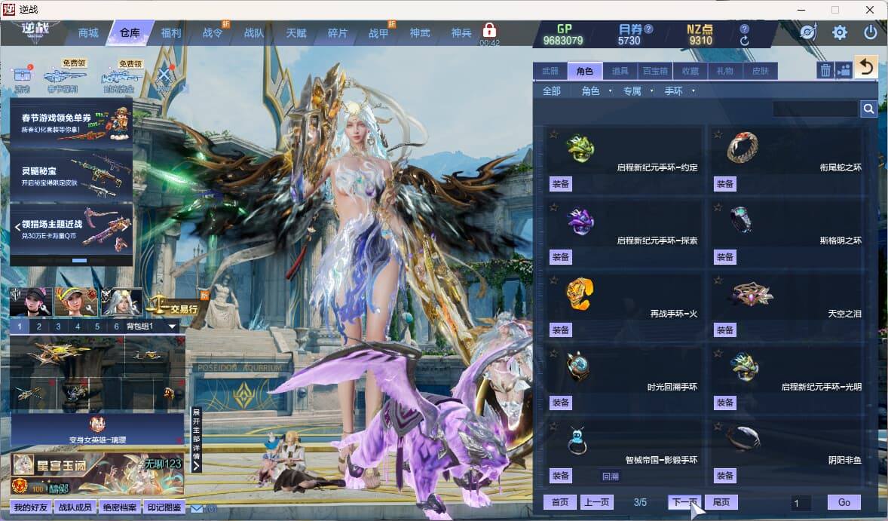Favorite star on 衔尾蛇之环
Screen dimensions: 888x521
click(718, 133)
